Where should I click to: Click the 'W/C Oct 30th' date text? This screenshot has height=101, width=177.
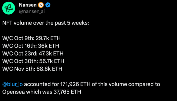pos(20,61)
